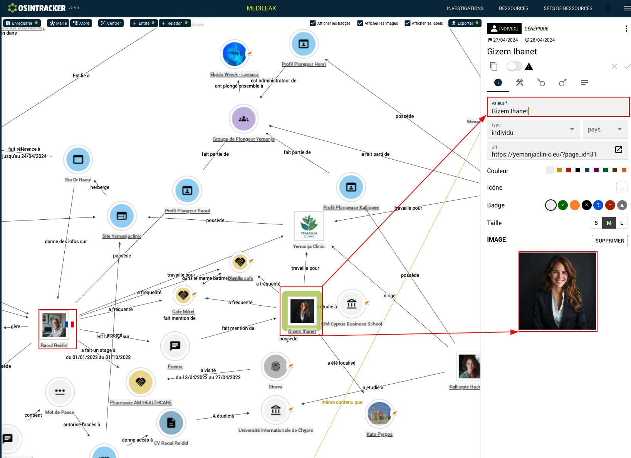Viewport: 631px width, 458px height.
Task: Add a new Relation
Action: point(175,23)
